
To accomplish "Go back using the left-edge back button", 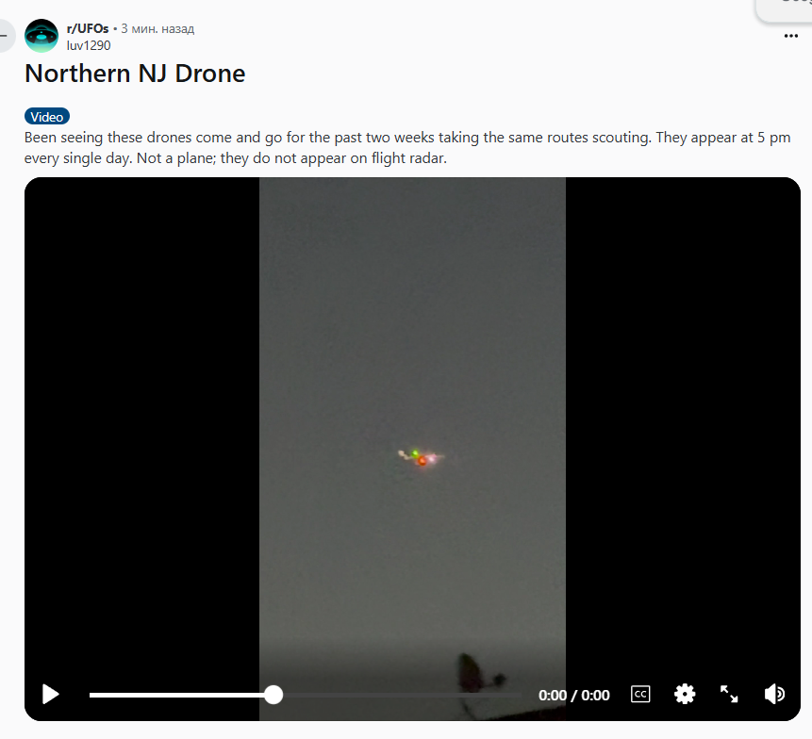I will (x=5, y=36).
